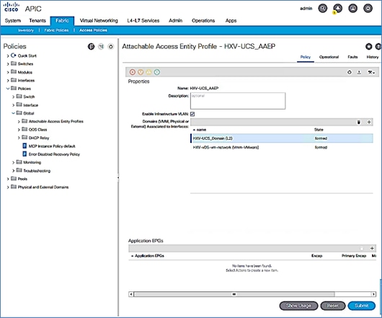Viewport: 382px width, 318px height.
Task: Switch to the Operational tab
Action: [x=329, y=57]
